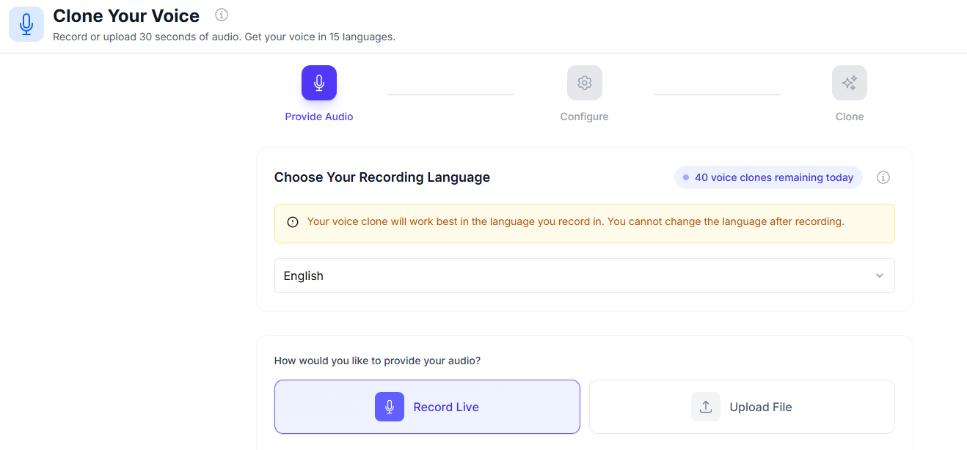The width and height of the screenshot is (967, 450).
Task: Click the microphone icon on Record Live
Action: [390, 407]
